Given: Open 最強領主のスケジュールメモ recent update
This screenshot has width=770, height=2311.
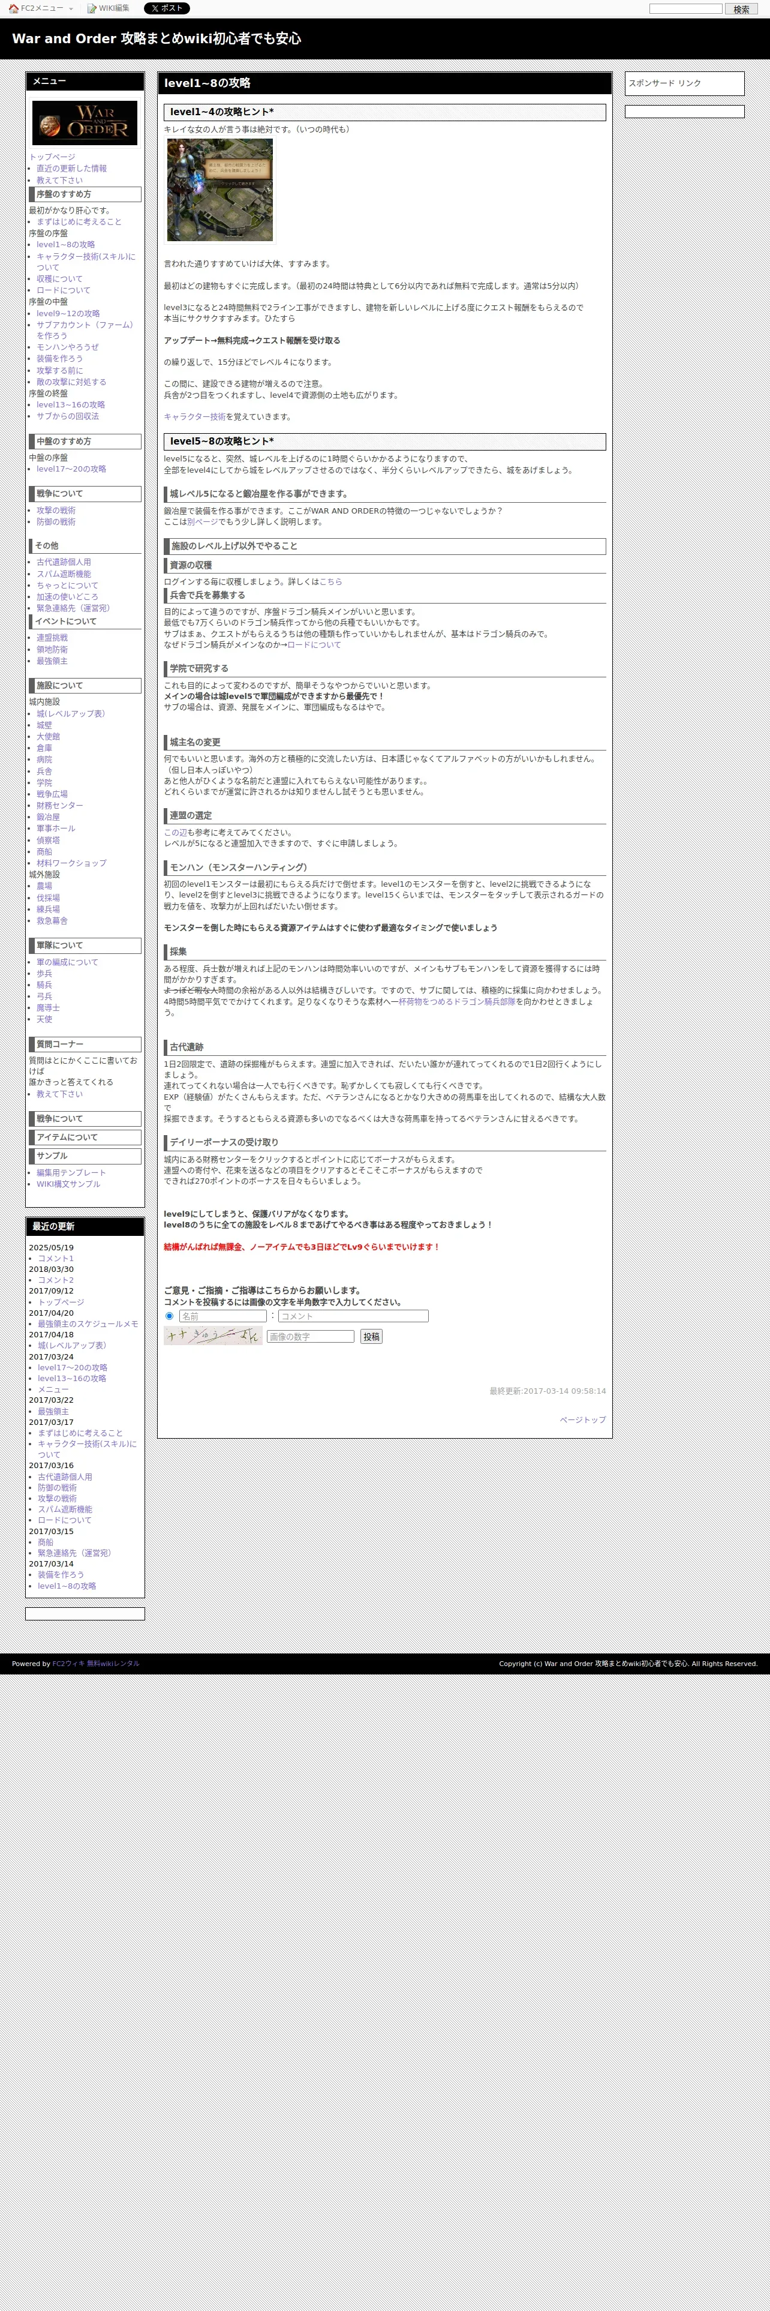Looking at the screenshot, I should (88, 1324).
